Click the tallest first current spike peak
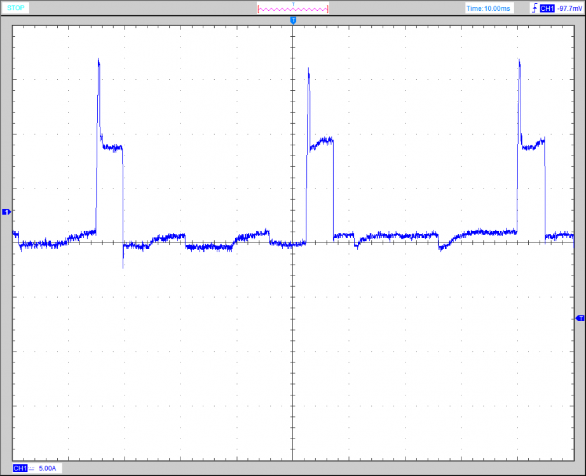 pyautogui.click(x=99, y=60)
